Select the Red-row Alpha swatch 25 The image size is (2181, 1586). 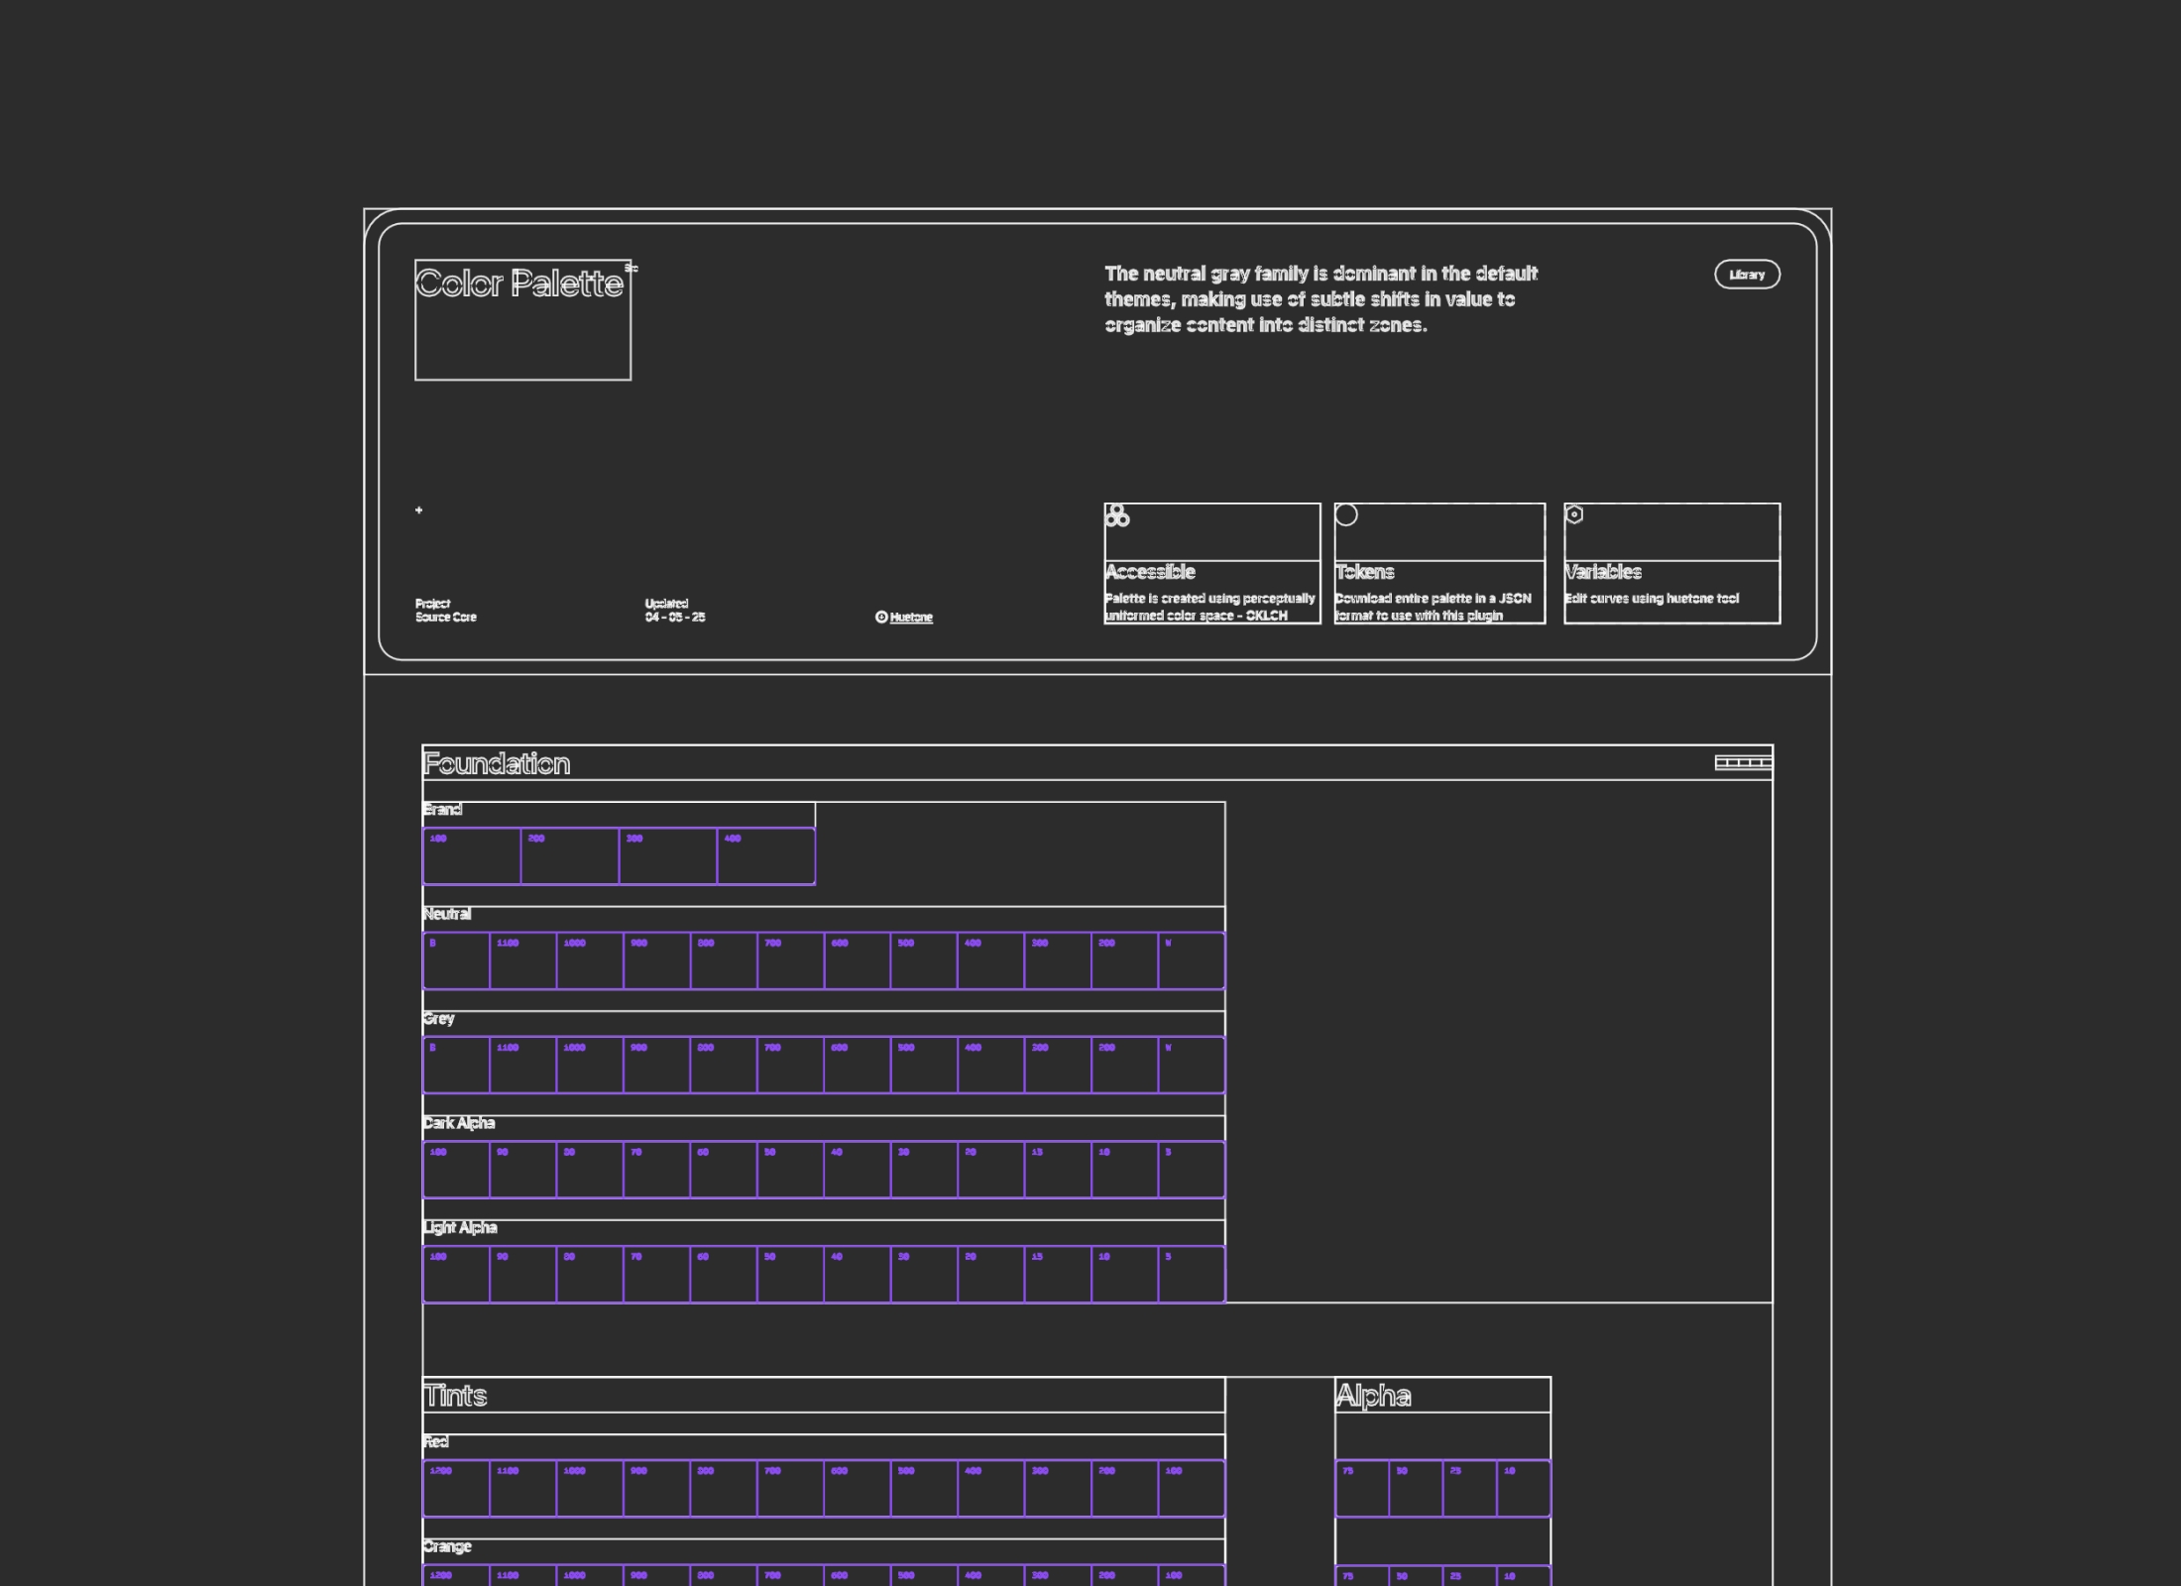(1470, 1489)
